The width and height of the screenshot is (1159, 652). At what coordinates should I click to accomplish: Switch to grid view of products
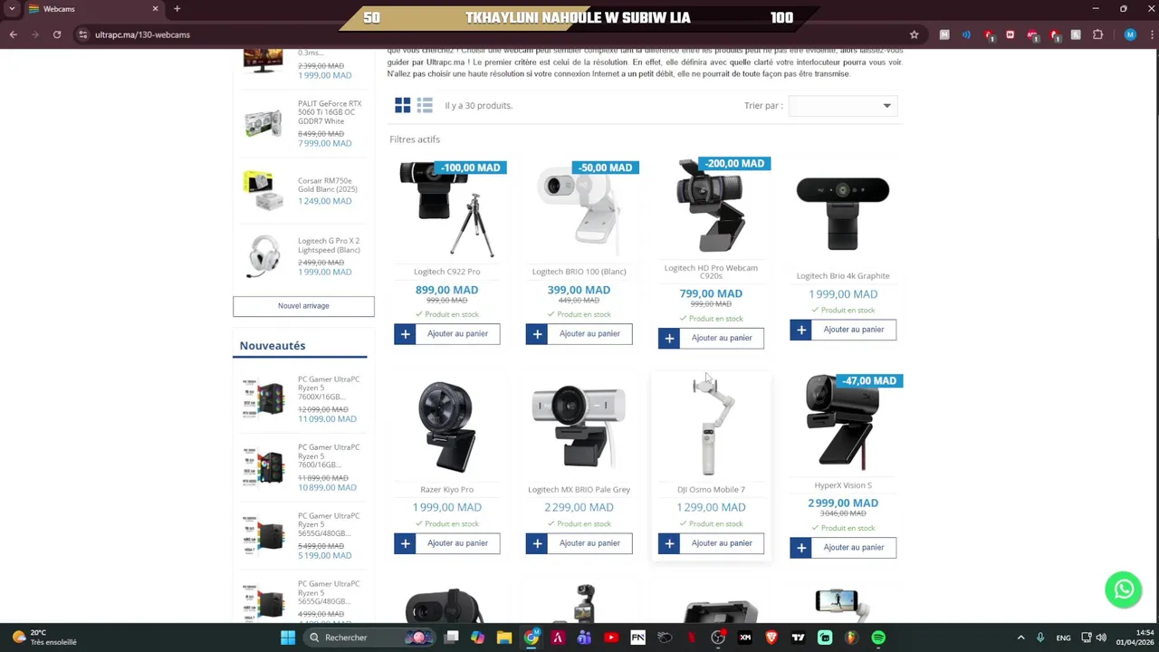pyautogui.click(x=402, y=105)
